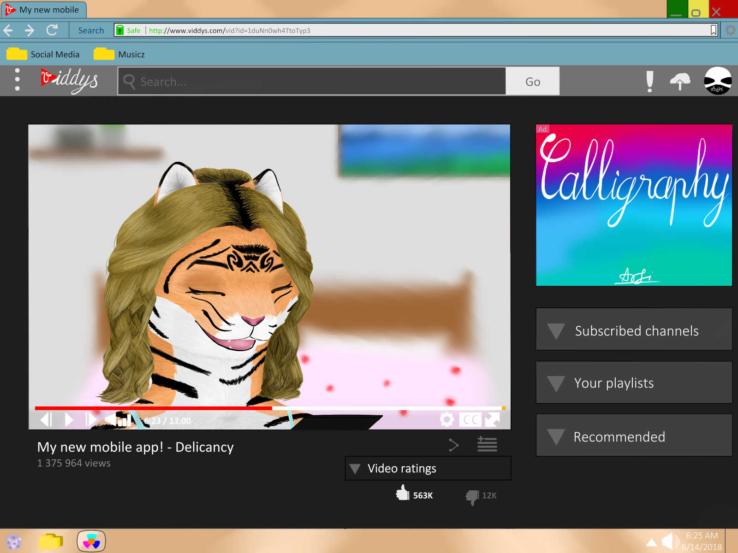Screen dimensions: 738x553
Task: Click the green Safe padlock icon
Action: pos(120,30)
